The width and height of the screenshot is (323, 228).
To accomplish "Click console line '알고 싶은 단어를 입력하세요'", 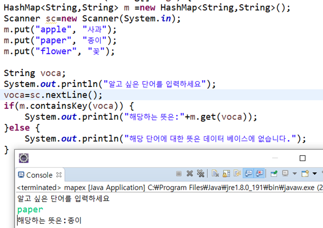I will (64, 199).
